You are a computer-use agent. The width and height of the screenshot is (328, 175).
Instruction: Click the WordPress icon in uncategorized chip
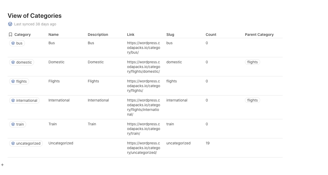tap(13, 143)
